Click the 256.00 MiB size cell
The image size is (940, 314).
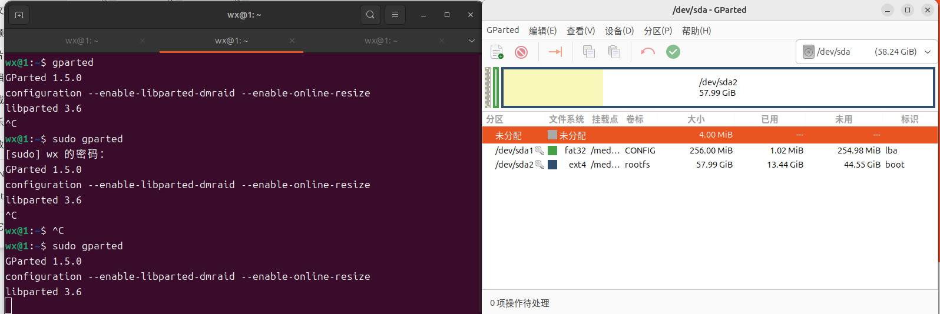click(711, 151)
